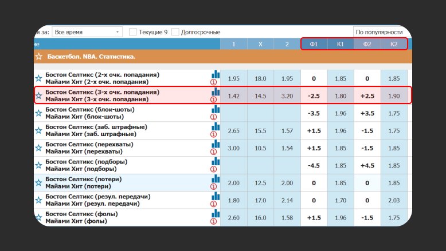This screenshot has width=446, height=251.
Task: Select odds 1.42 for 3-х очк. попадания win 1
Action: [234, 95]
